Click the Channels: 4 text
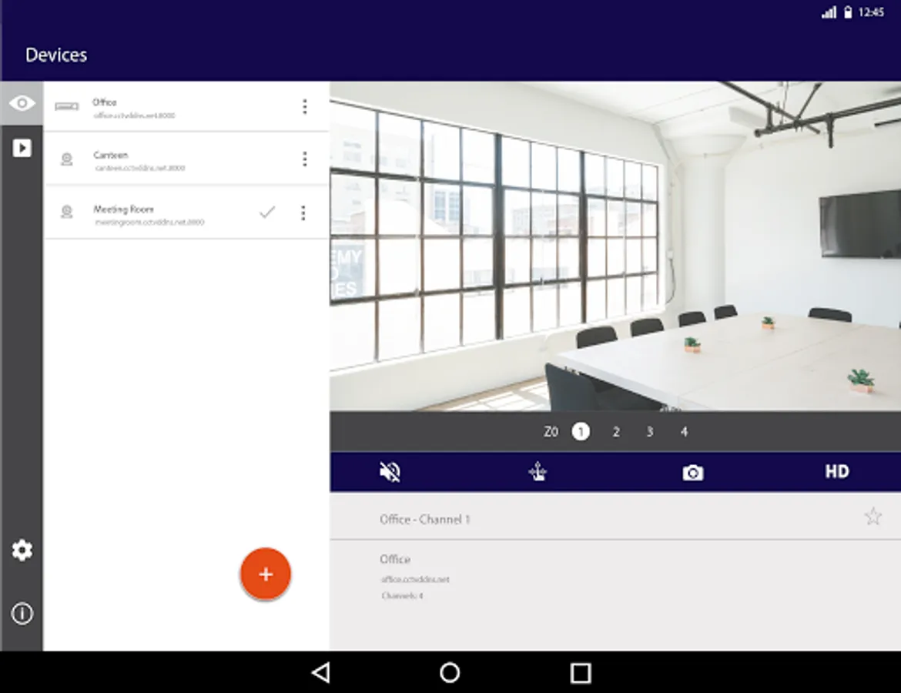Viewport: 901px width, 693px height. (402, 596)
